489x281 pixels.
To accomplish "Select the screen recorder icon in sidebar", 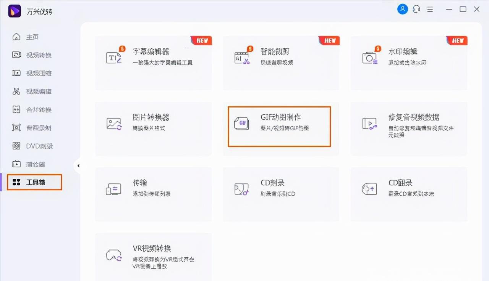I will point(16,128).
